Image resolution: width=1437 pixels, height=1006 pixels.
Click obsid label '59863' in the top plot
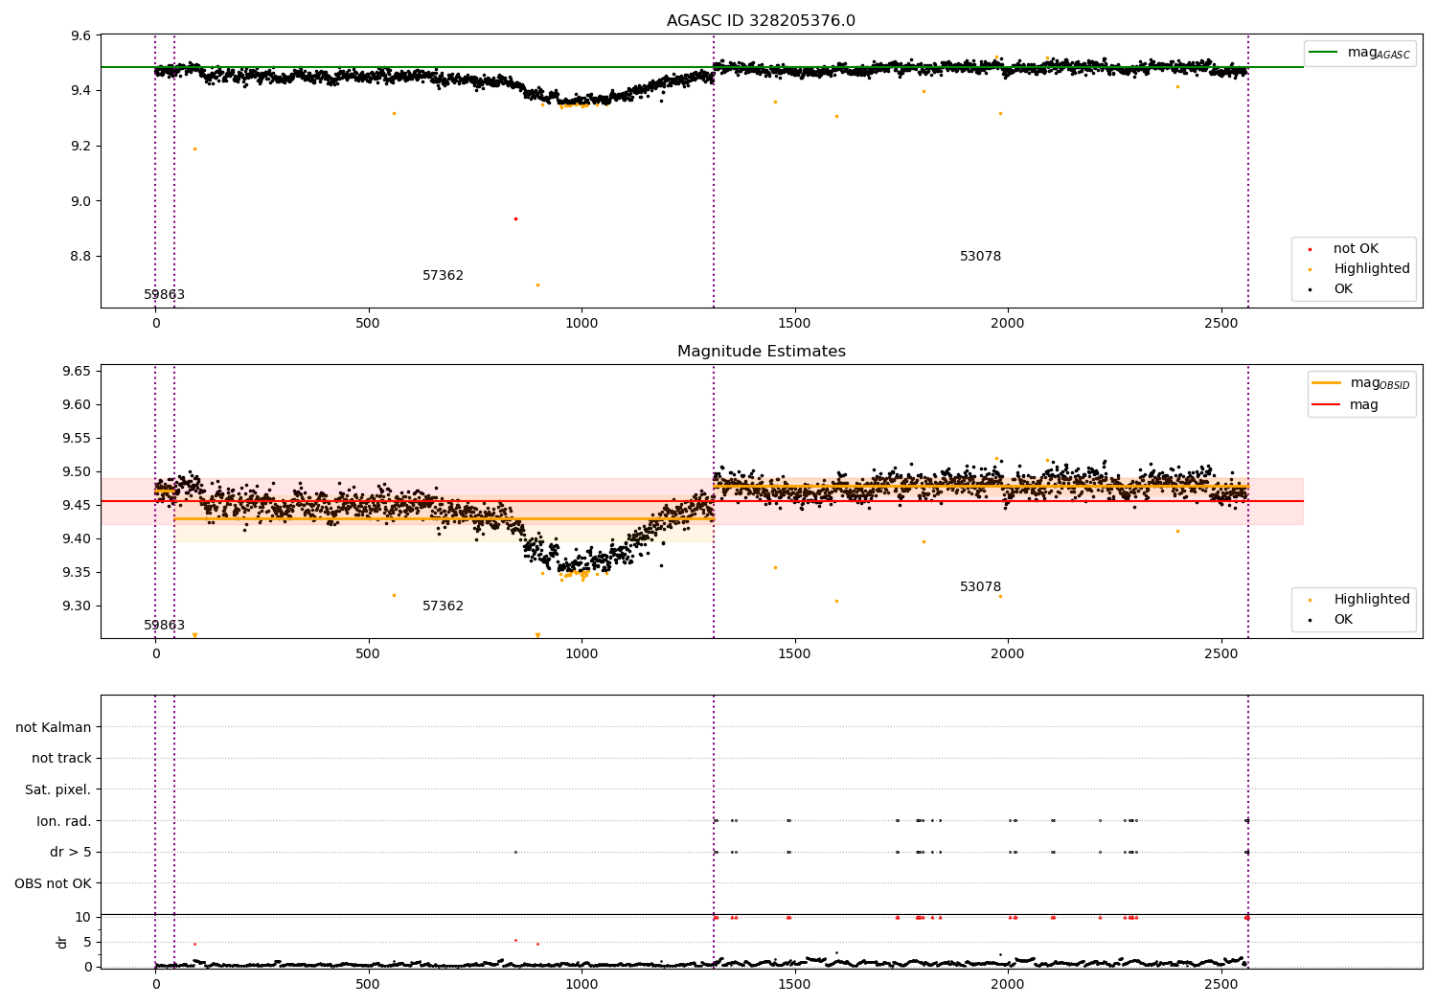tap(165, 295)
